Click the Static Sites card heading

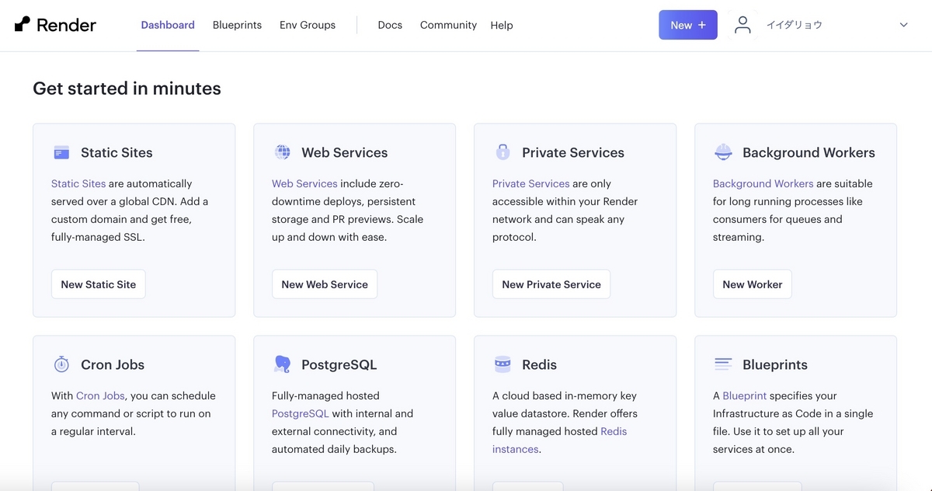pyautogui.click(x=116, y=152)
